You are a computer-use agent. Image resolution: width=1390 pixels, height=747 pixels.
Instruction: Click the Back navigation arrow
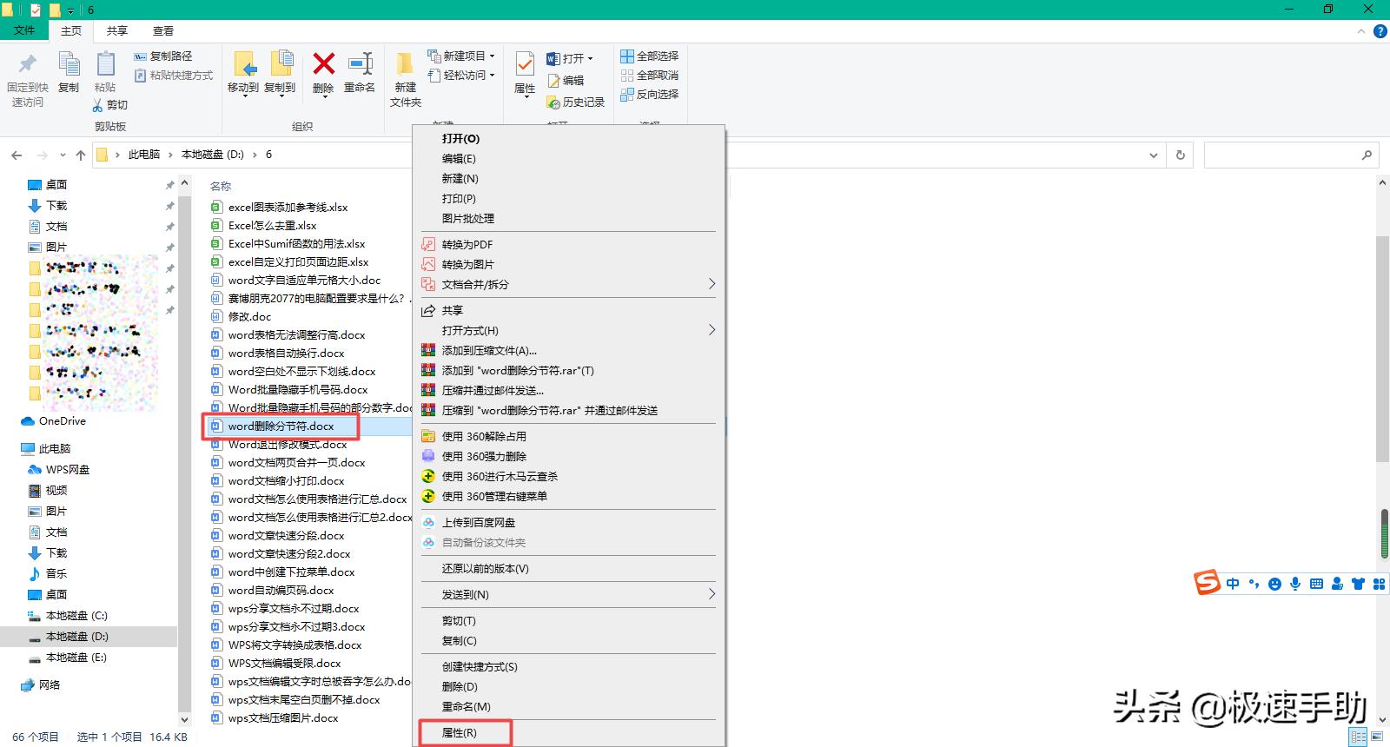point(17,155)
